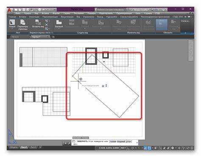Toggle the ortho mode status bar button

[x=128, y=148]
